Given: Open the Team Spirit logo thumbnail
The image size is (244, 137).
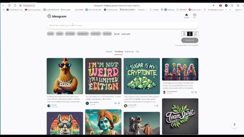Looking at the screenshot, I should pos(180,116).
